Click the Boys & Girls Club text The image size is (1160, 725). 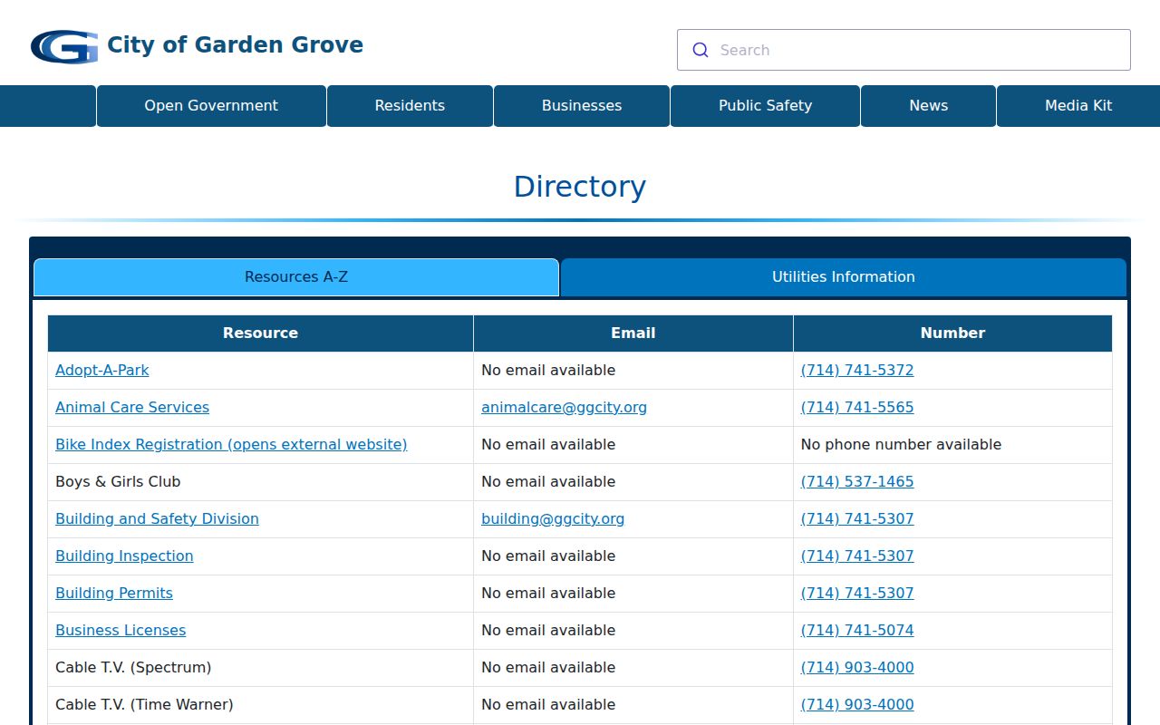[x=118, y=481]
